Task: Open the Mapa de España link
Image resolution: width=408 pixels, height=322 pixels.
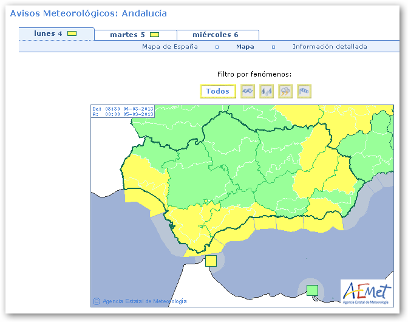Action: click(170, 47)
